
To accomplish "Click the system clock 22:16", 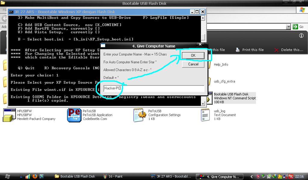I will [299, 176].
